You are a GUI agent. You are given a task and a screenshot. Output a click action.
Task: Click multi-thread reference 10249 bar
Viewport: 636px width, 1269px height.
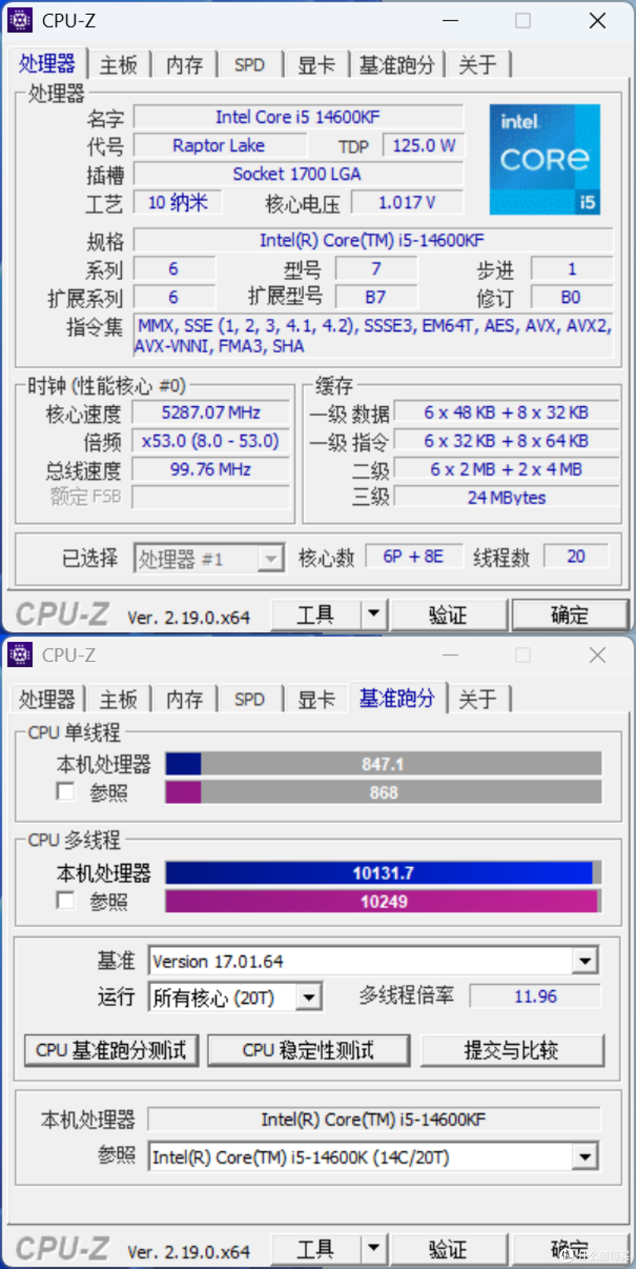click(383, 901)
